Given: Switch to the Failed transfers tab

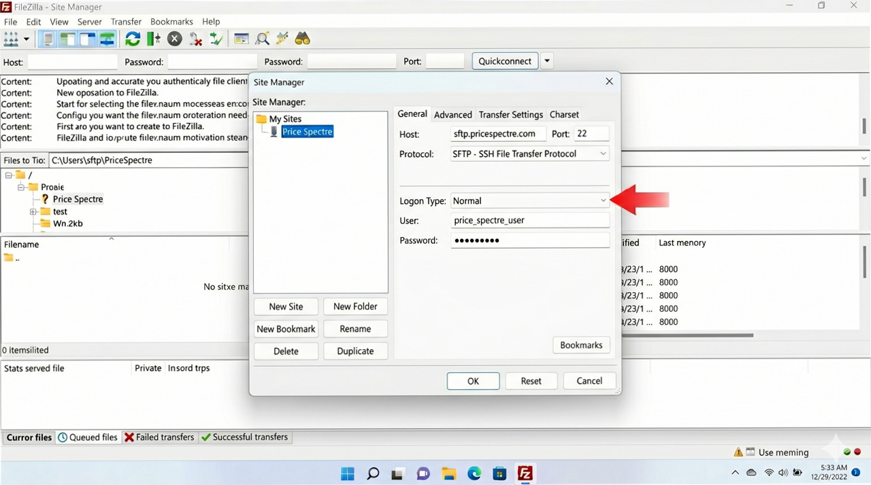Looking at the screenshot, I should click(159, 437).
